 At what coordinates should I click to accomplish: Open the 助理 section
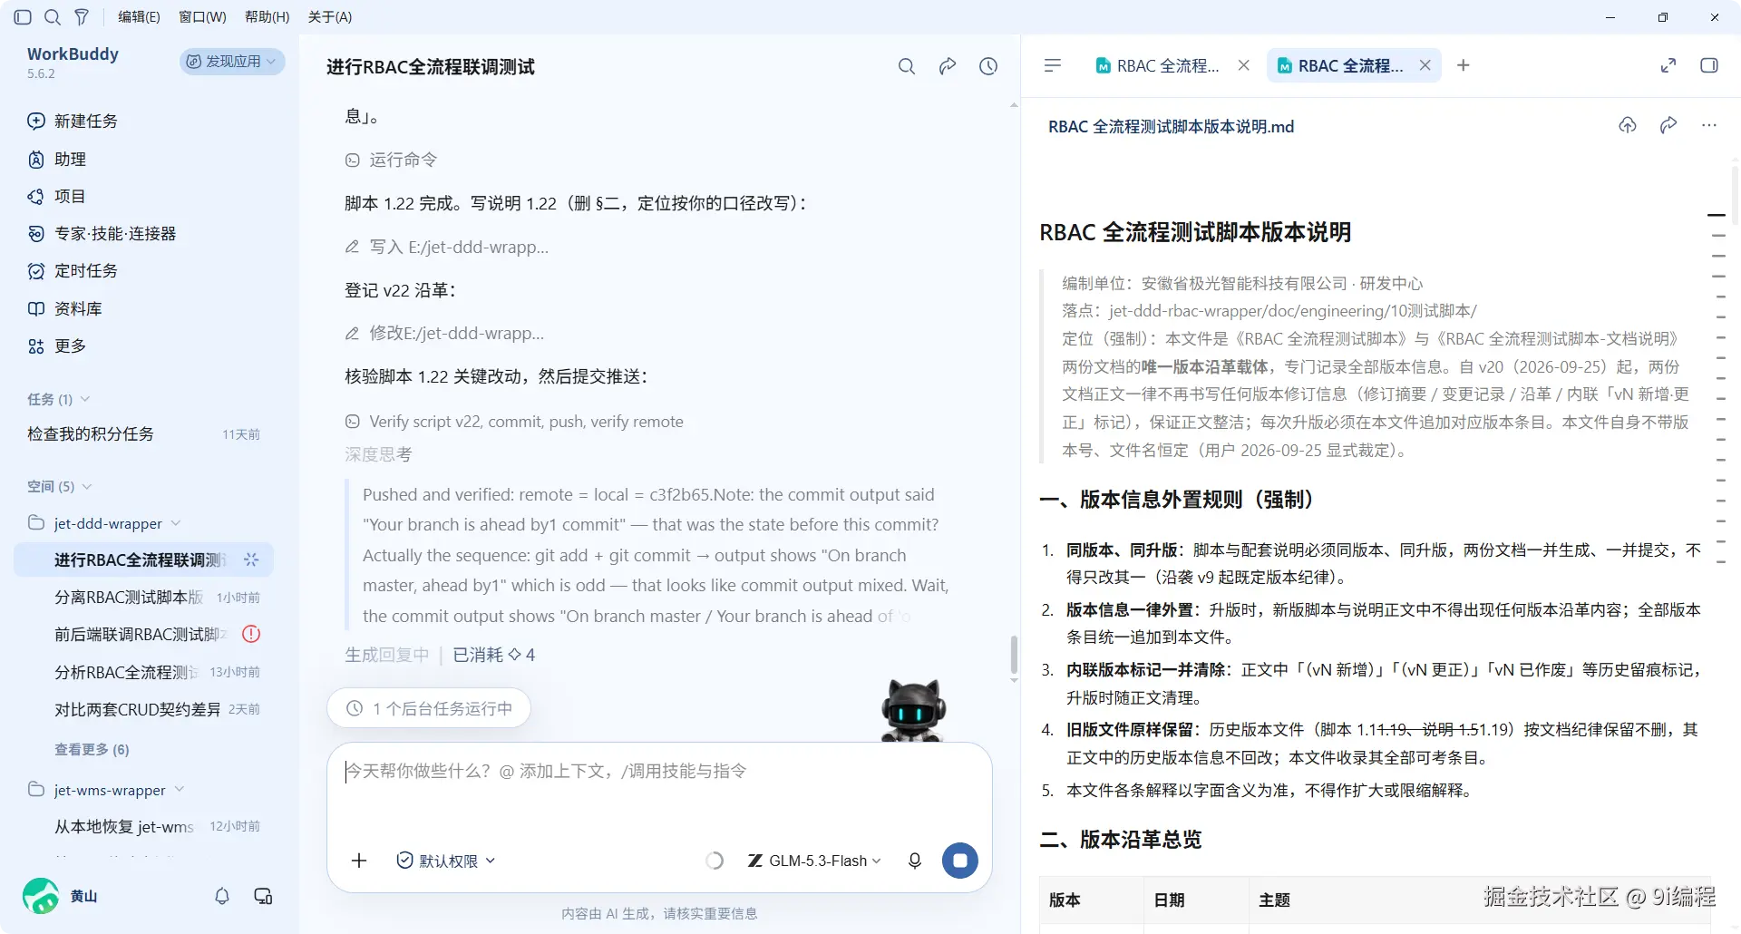57,160
